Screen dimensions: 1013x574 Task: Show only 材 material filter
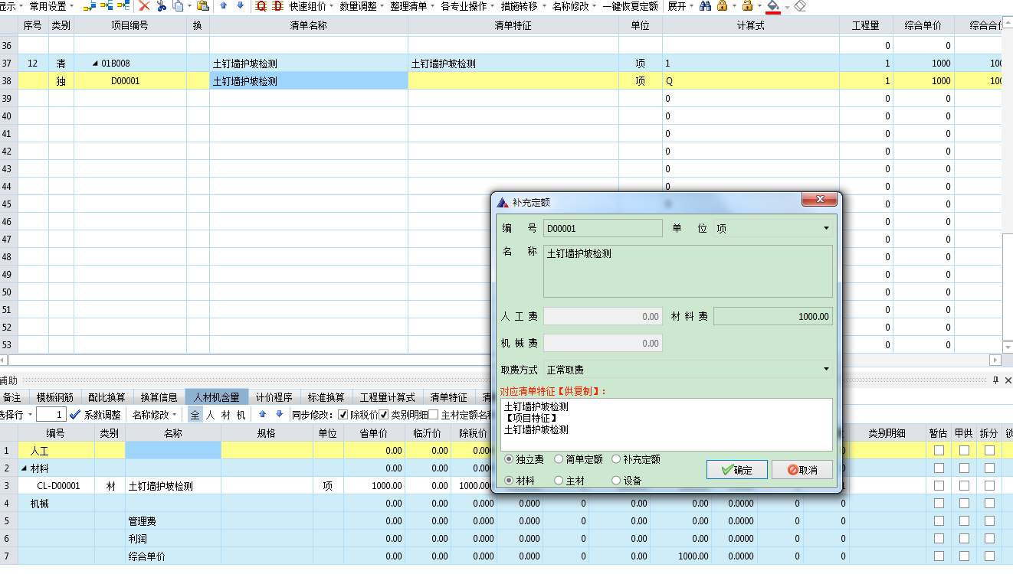point(225,415)
